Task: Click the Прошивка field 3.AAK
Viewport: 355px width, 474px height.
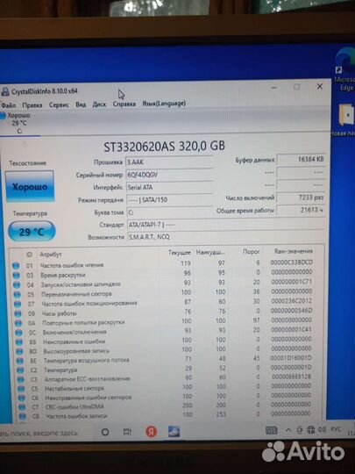Action: click(169, 162)
